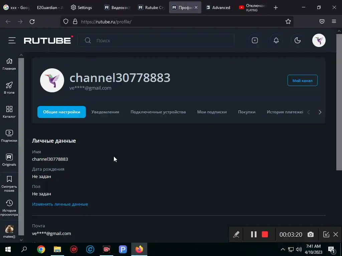Switch to the Мои подписки tab
Screen dimensions: 342x256
point(212,112)
